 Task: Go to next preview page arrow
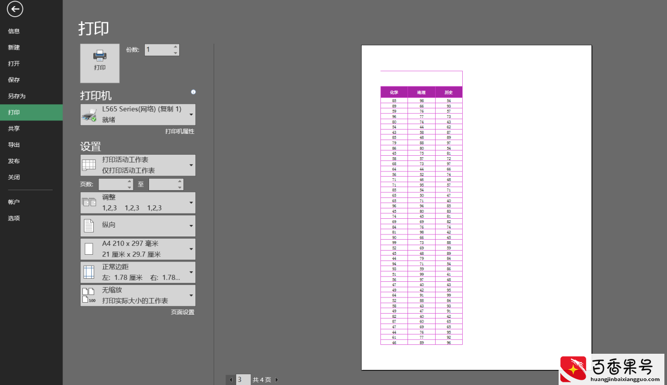tap(277, 380)
